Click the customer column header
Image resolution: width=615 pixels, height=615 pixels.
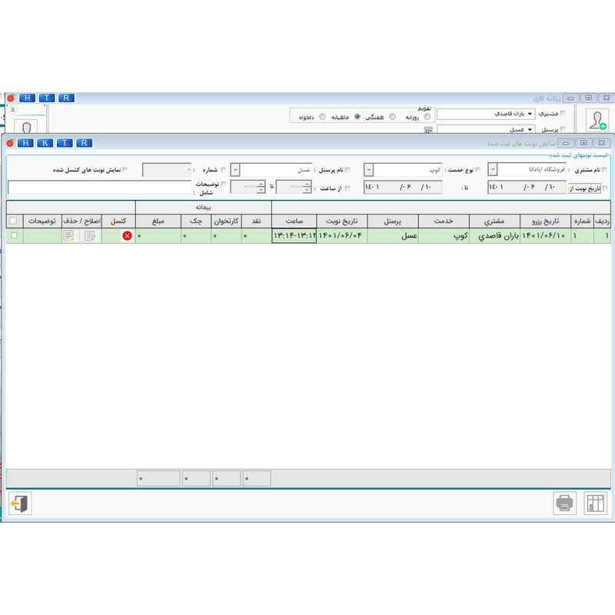click(x=494, y=221)
